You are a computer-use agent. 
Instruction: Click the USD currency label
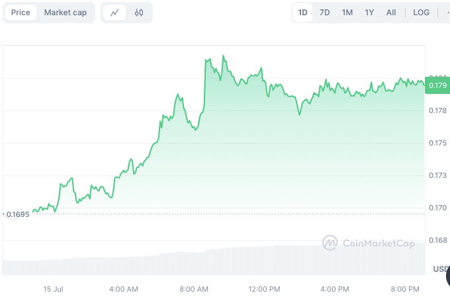pyautogui.click(x=441, y=269)
